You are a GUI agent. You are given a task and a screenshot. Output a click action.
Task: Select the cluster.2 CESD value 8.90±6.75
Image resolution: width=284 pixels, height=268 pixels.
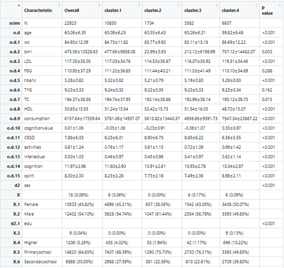(154, 138)
